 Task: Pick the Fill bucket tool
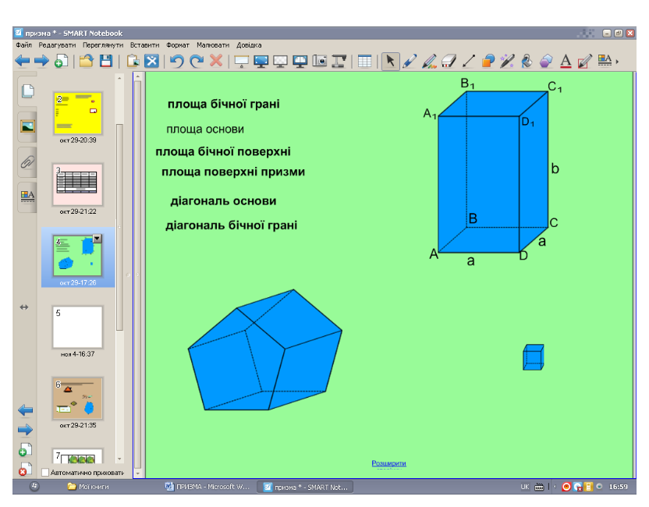(x=527, y=61)
